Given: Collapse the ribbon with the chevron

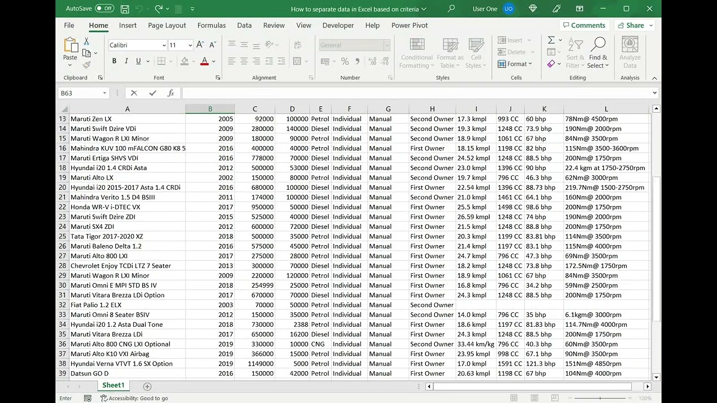Looking at the screenshot, I should click(x=654, y=78).
